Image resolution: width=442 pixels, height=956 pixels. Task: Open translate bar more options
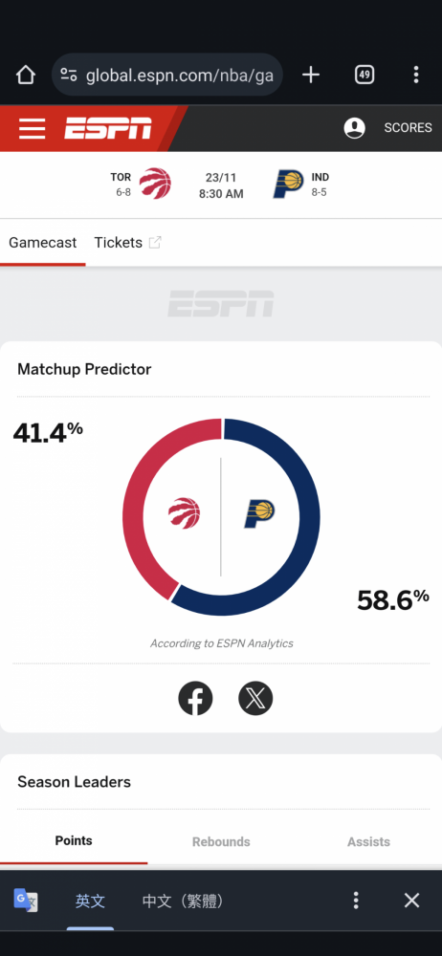coord(356,901)
